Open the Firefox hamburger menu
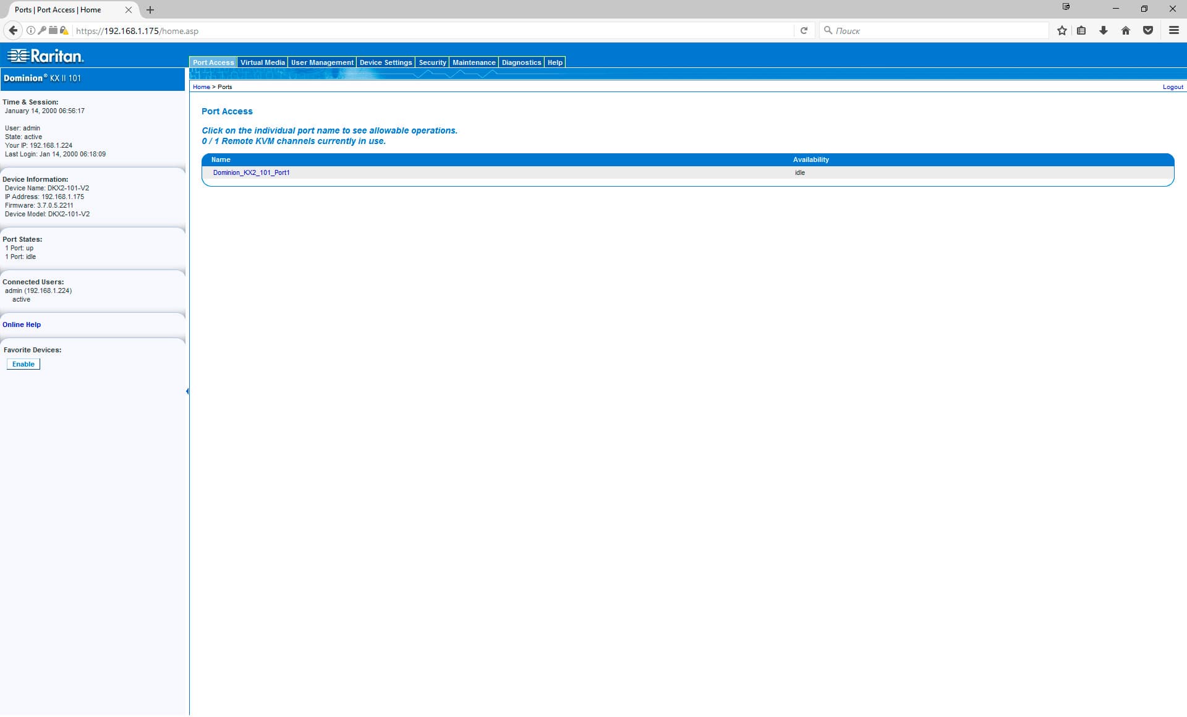Image resolution: width=1187 pixels, height=717 pixels. (x=1173, y=30)
